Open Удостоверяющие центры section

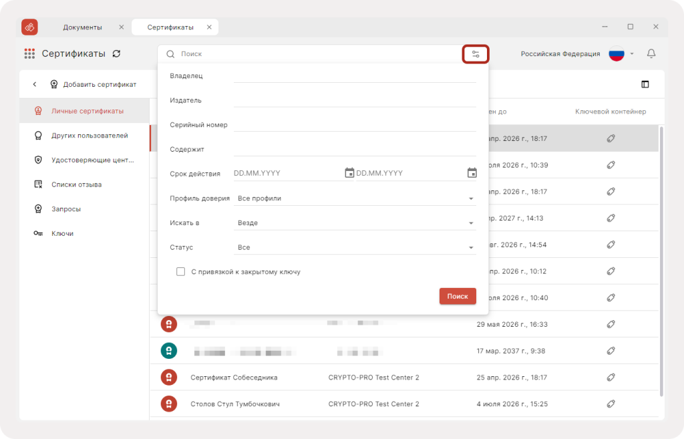(85, 160)
